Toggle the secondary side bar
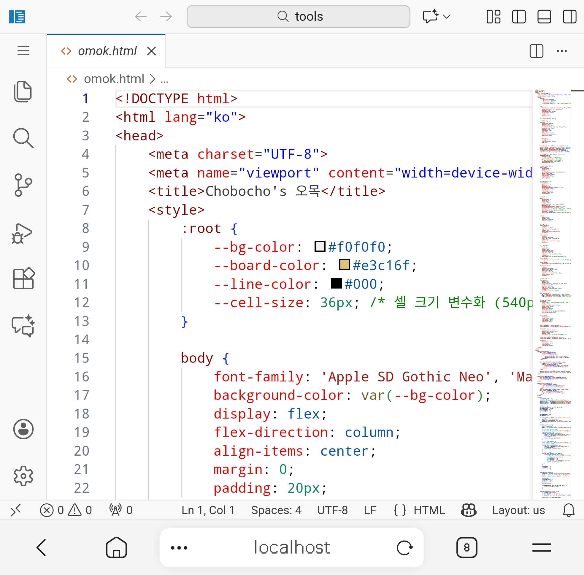 [x=569, y=17]
